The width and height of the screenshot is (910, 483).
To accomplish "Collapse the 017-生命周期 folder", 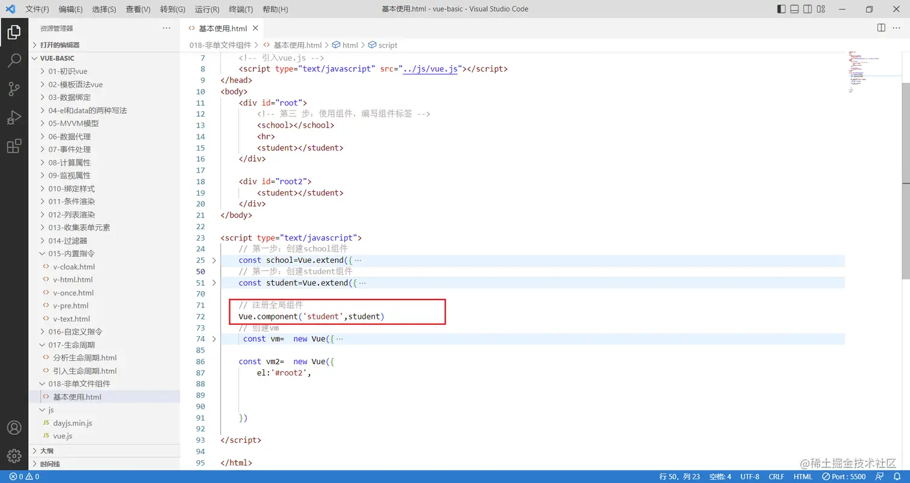I will pos(105,345).
